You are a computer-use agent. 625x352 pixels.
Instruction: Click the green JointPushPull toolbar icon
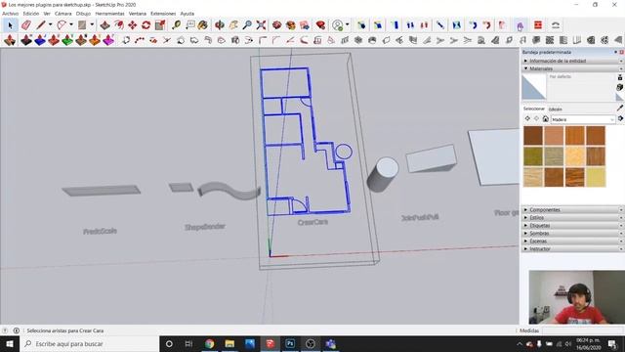pos(67,40)
